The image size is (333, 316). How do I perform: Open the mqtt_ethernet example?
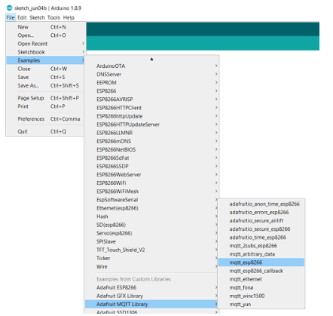coord(261,279)
